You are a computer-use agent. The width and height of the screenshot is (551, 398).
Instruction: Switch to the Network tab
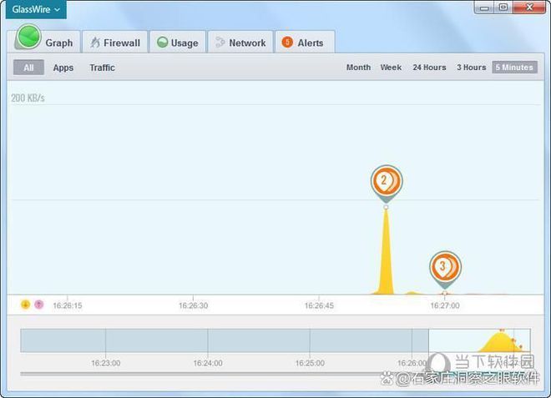240,43
